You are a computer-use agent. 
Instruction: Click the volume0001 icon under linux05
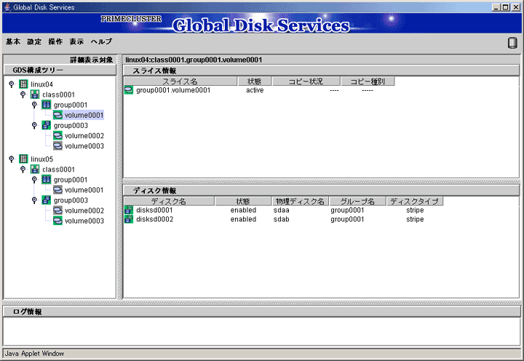pyautogui.click(x=57, y=190)
